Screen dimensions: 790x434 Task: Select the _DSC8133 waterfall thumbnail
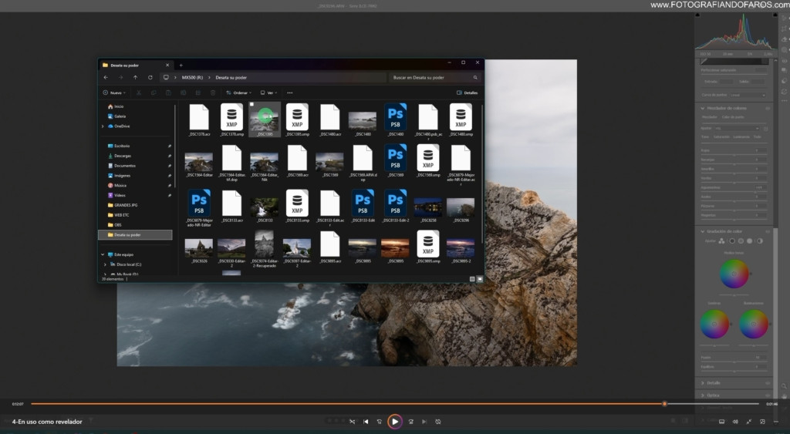265,208
